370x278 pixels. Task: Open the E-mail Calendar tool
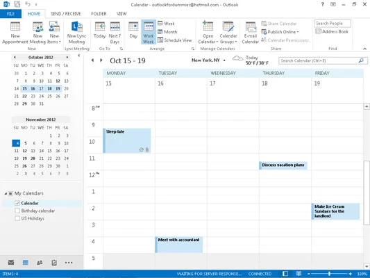(x=251, y=33)
